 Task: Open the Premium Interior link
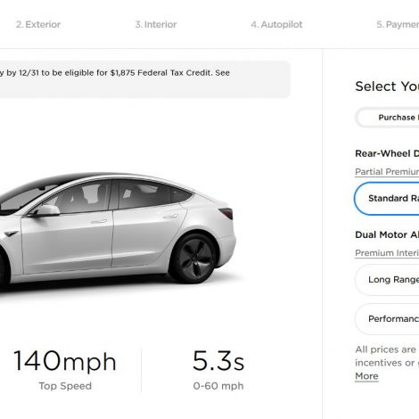(387, 253)
